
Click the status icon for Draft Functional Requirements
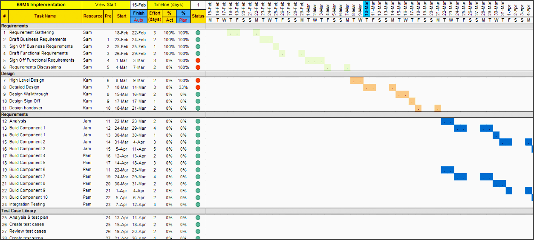coord(198,54)
